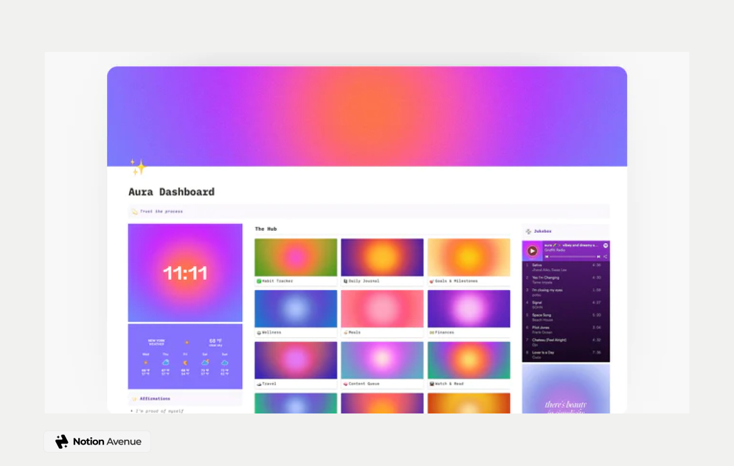Click the Finances card gradient thumbnail
The height and width of the screenshot is (466, 734).
(469, 308)
